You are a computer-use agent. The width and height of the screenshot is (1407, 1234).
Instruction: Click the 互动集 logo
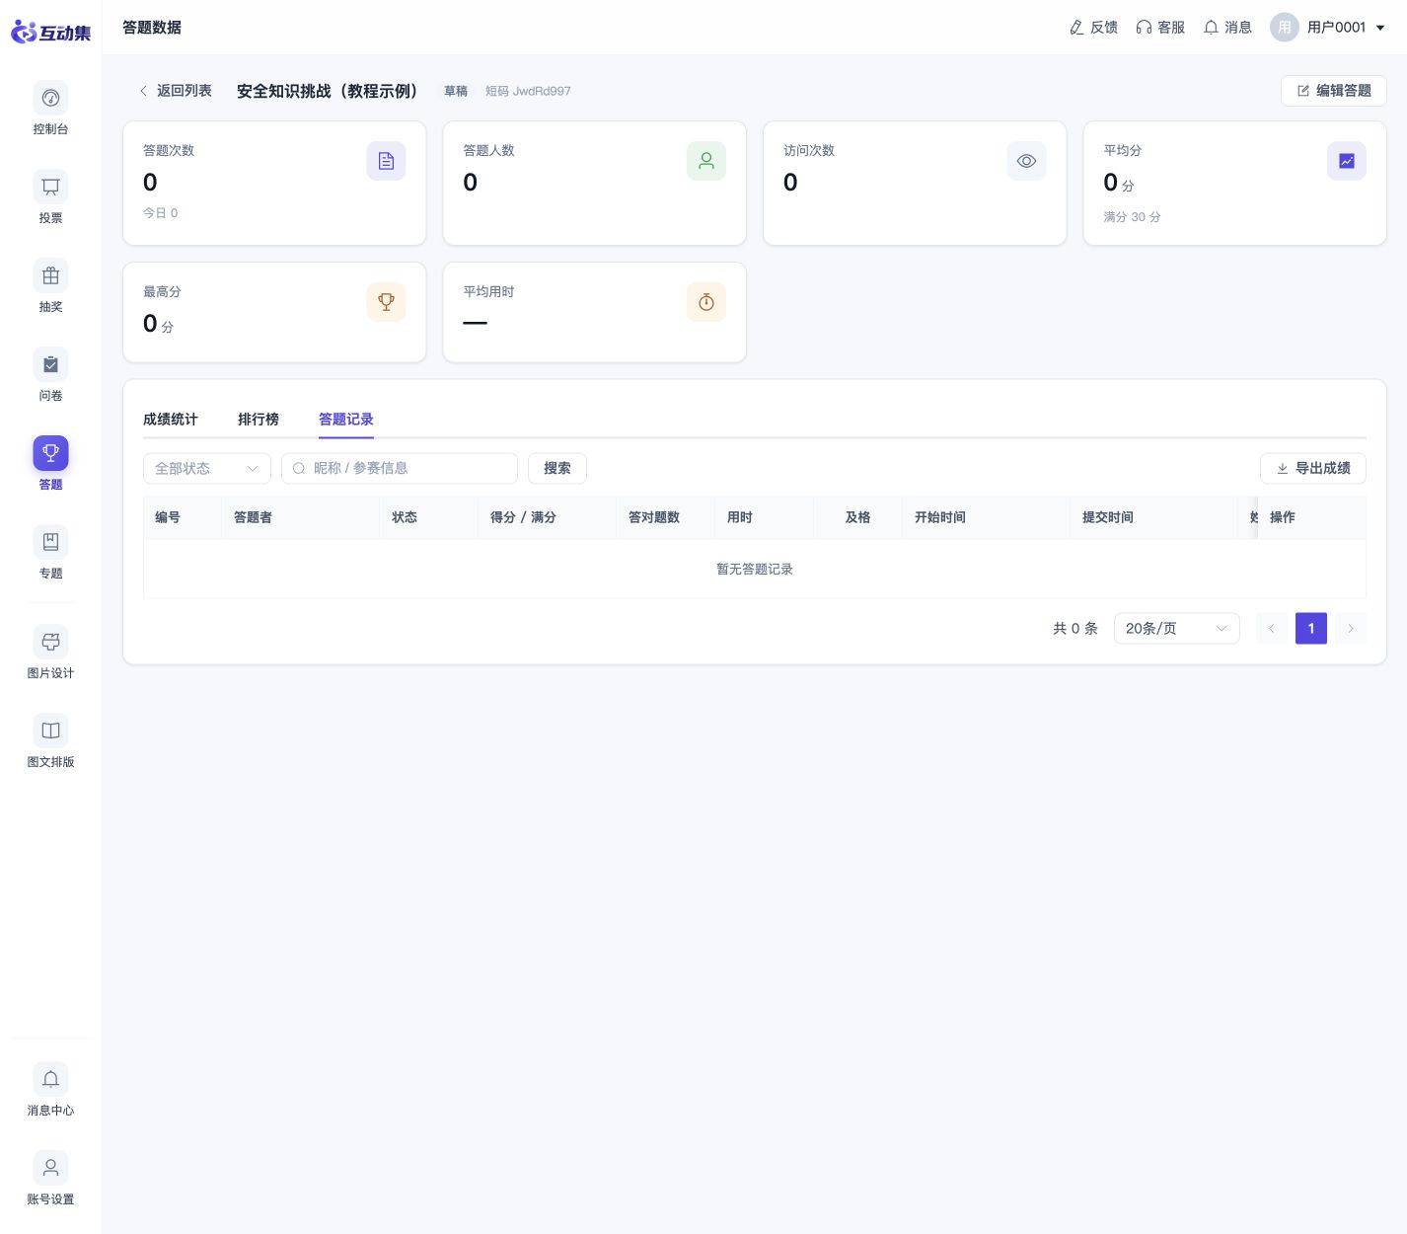pyautogui.click(x=50, y=32)
